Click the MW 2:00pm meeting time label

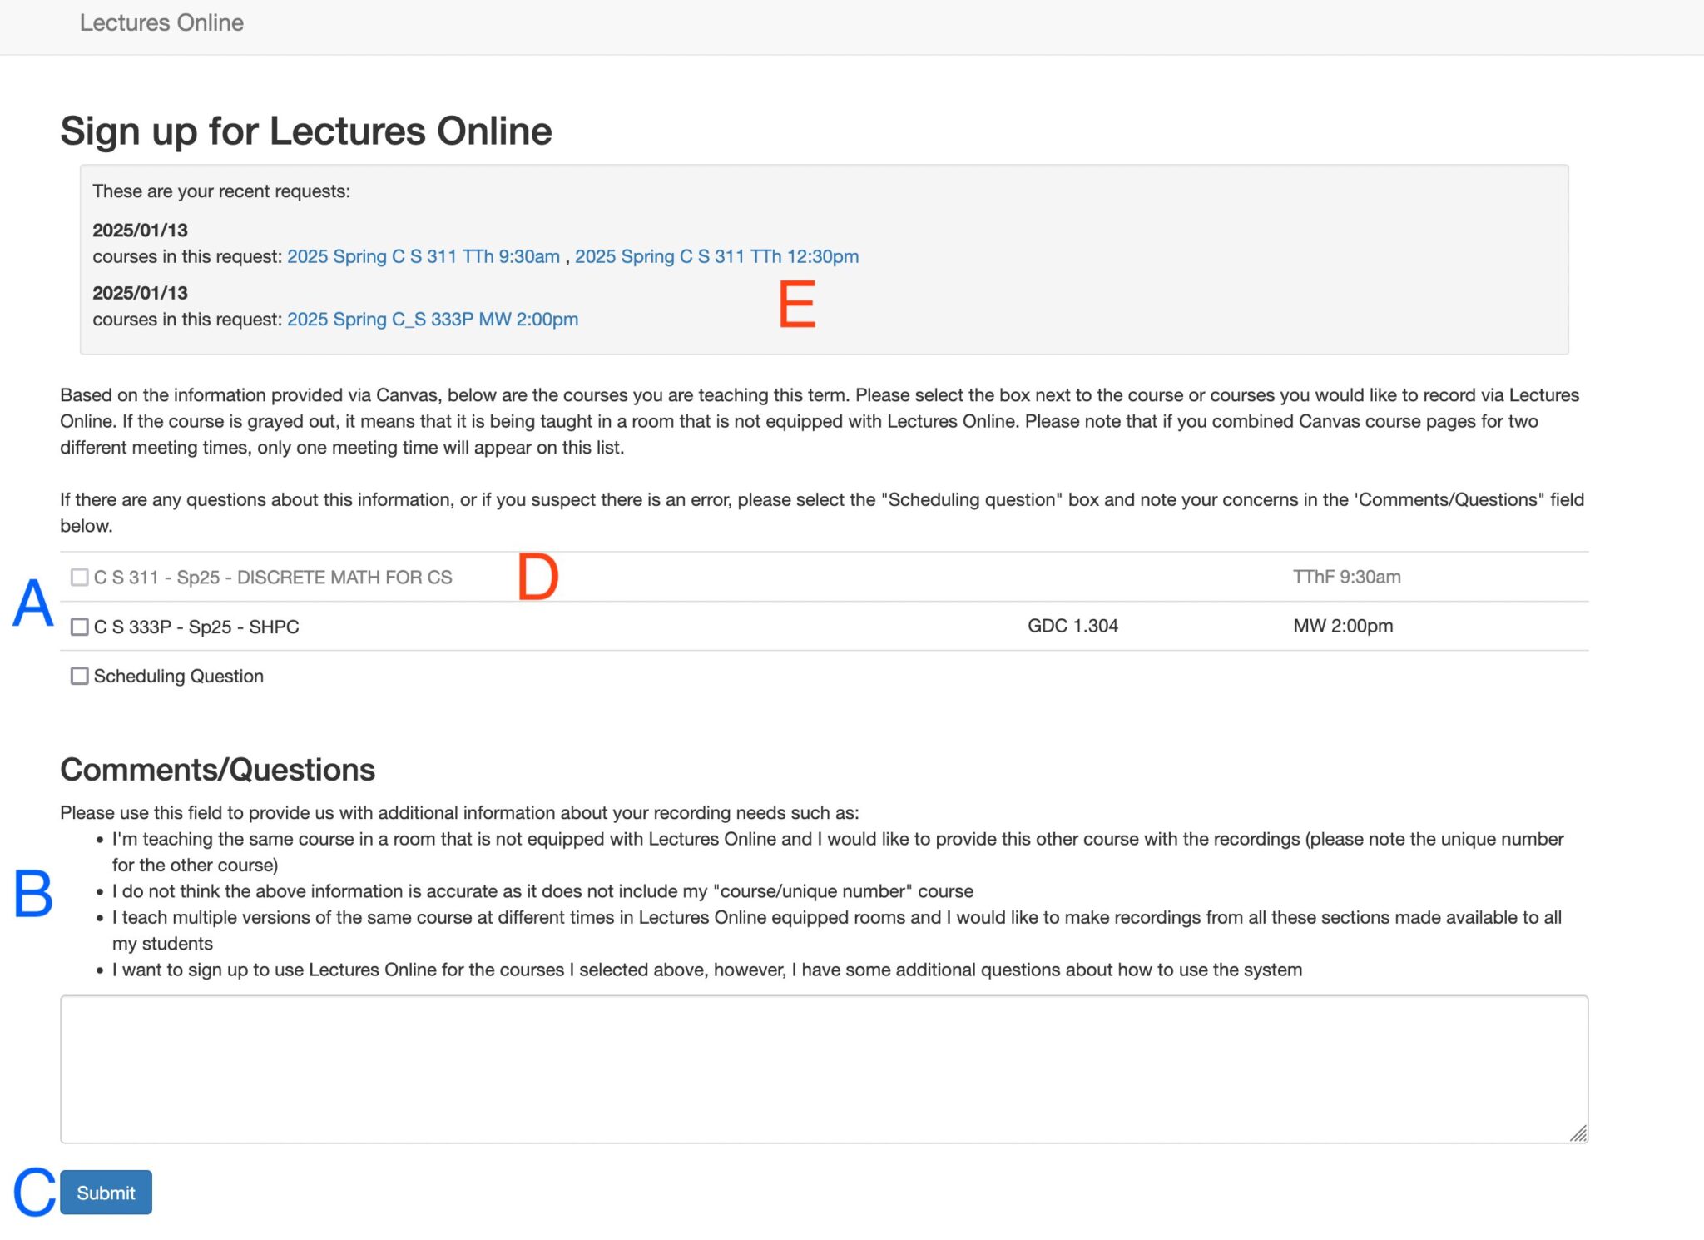[1343, 626]
